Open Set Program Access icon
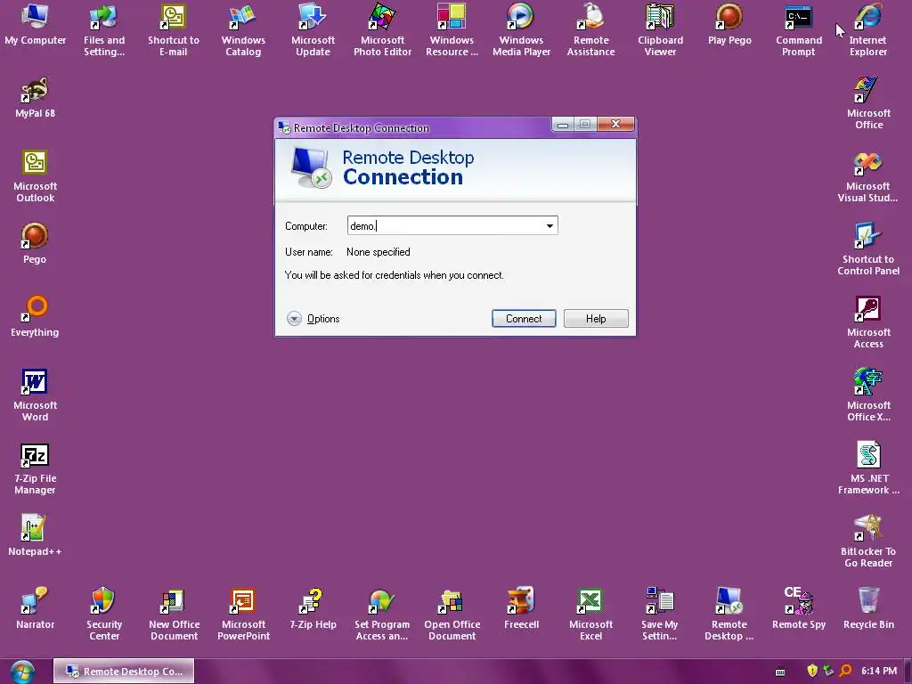This screenshot has width=912, height=684. [x=382, y=615]
